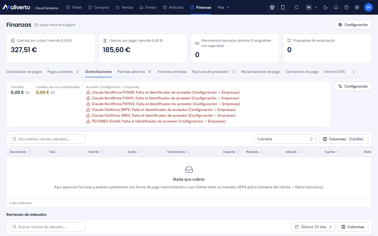Viewport: 378px width, 236px height.
Task: Open help question mark icon in header
Action: tap(346, 7)
